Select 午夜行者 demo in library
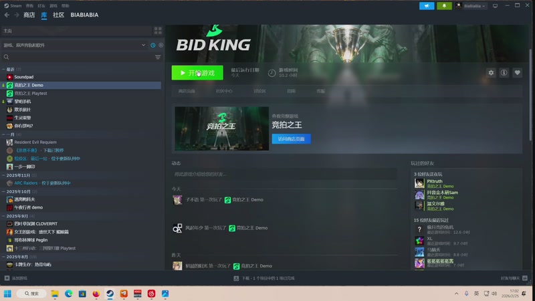The image size is (535, 301). 28,207
